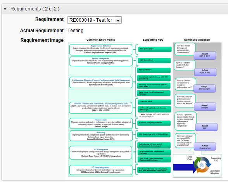Screen dimensions: 228x182
Task: Click SCM Connectors Deployment Package bar
Action: (154, 152)
